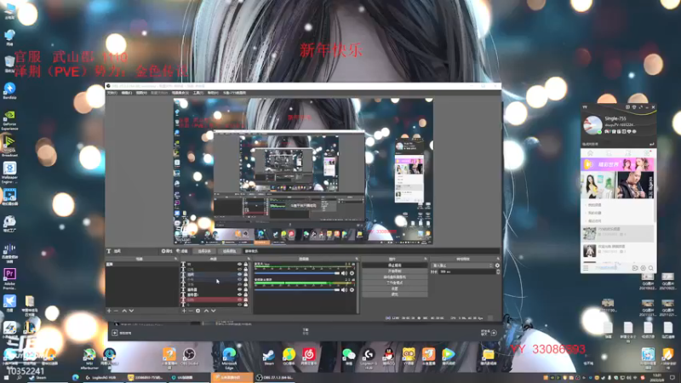
Task: Add a new scene with the Scenes plus icon
Action: 109,311
